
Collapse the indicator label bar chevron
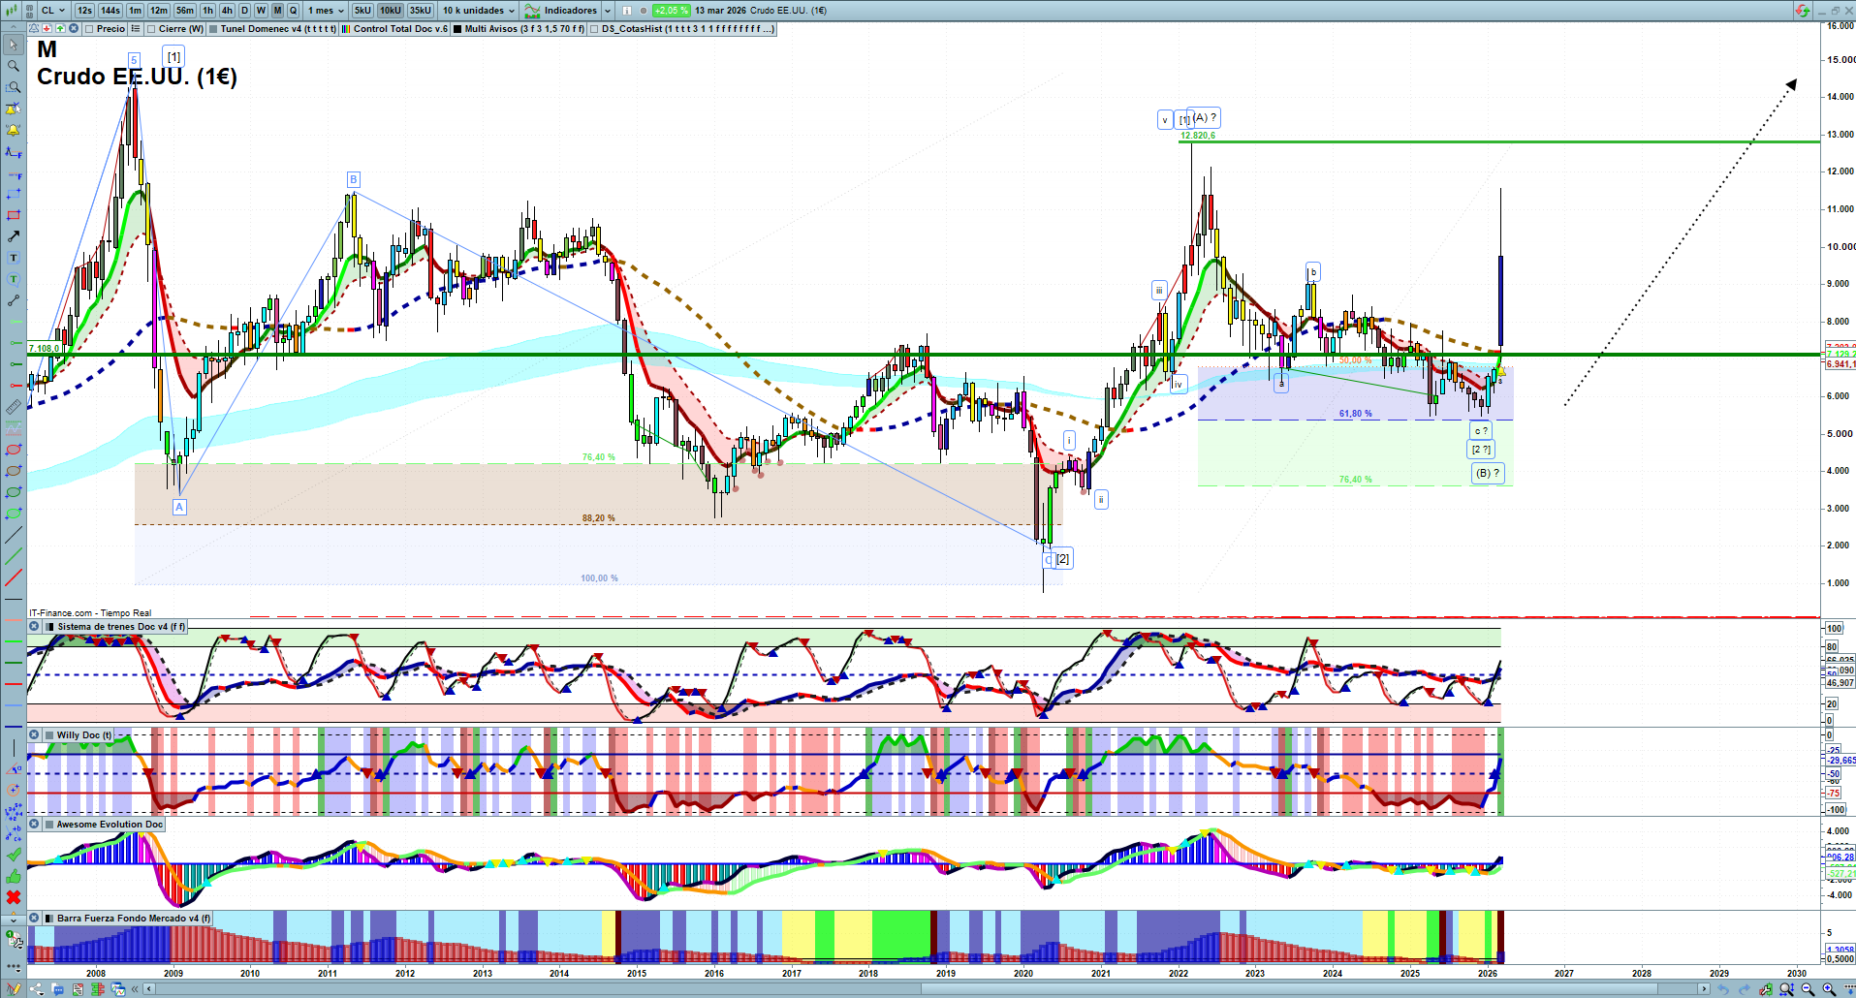[14, 29]
